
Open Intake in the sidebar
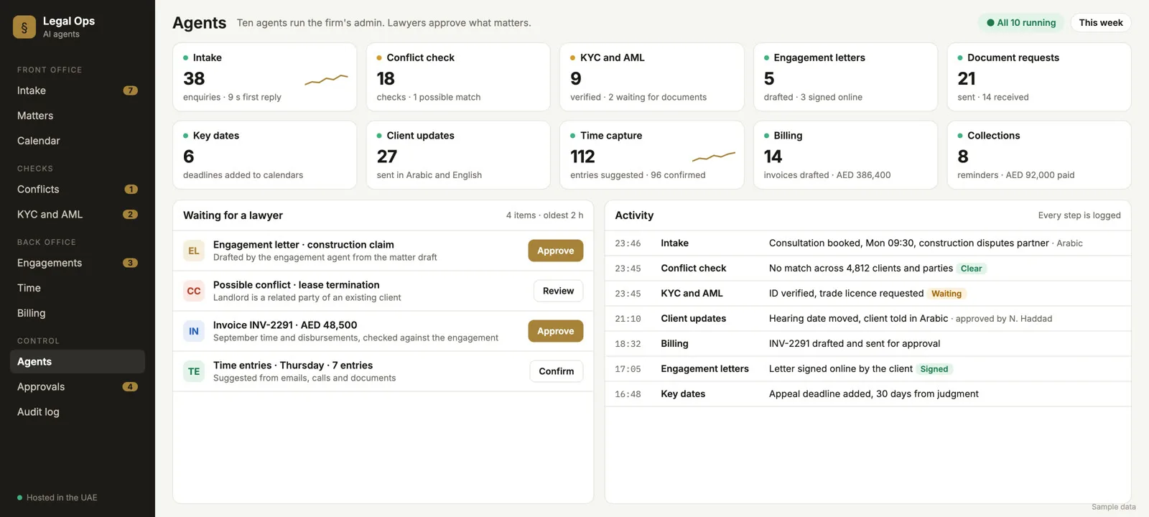click(x=78, y=90)
